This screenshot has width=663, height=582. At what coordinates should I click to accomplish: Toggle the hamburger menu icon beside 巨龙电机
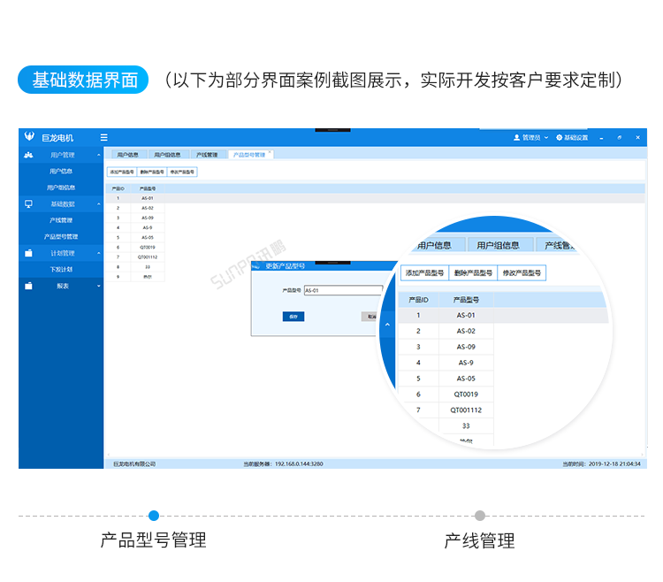click(x=104, y=137)
